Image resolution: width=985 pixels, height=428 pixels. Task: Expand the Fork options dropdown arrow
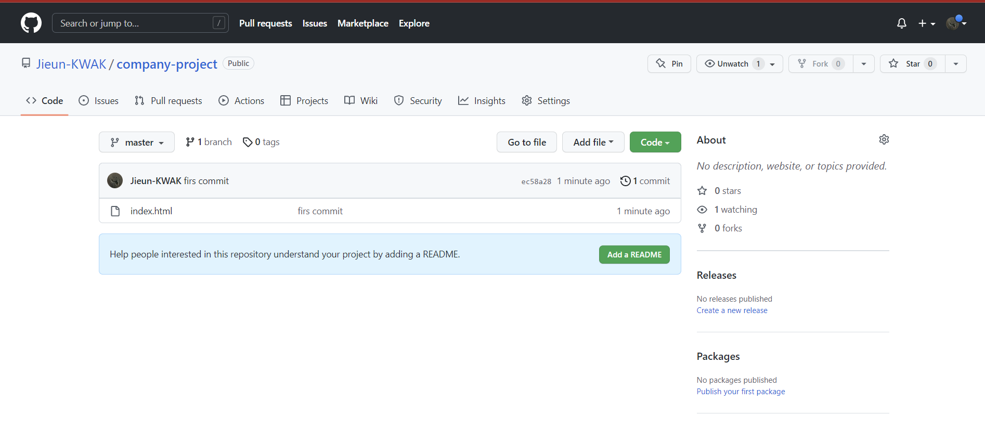(864, 64)
